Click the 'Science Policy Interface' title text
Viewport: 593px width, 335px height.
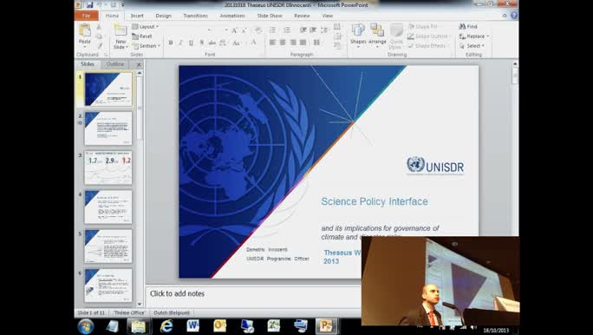click(x=375, y=201)
